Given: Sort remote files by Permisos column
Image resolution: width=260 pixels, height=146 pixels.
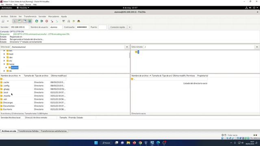Looking at the screenshot, I should coord(191,76).
